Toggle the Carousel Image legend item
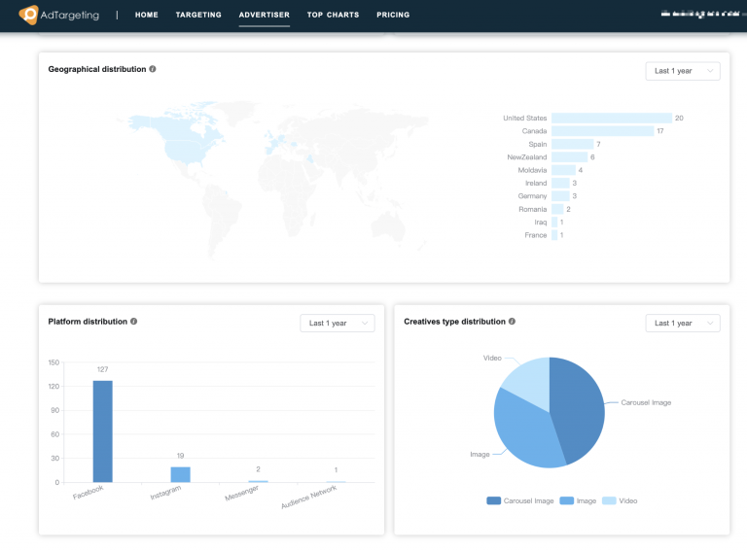 520,500
